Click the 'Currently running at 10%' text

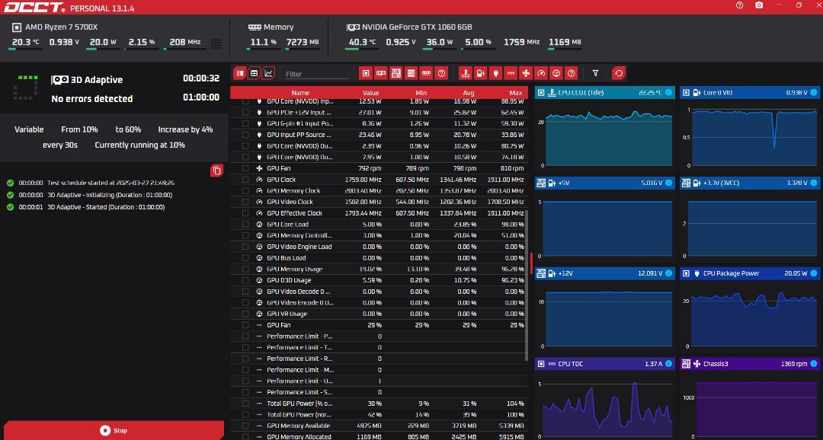139,145
